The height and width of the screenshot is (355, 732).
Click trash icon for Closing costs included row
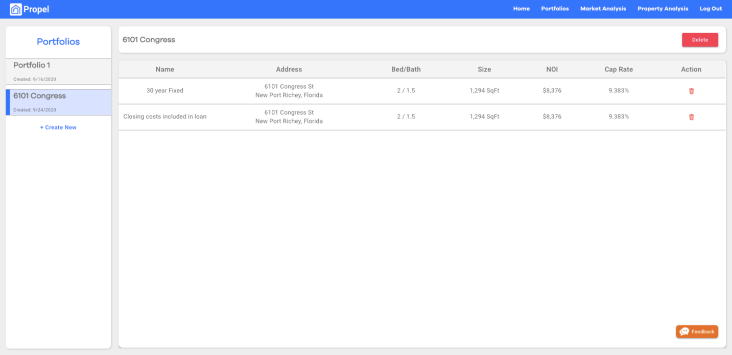692,117
